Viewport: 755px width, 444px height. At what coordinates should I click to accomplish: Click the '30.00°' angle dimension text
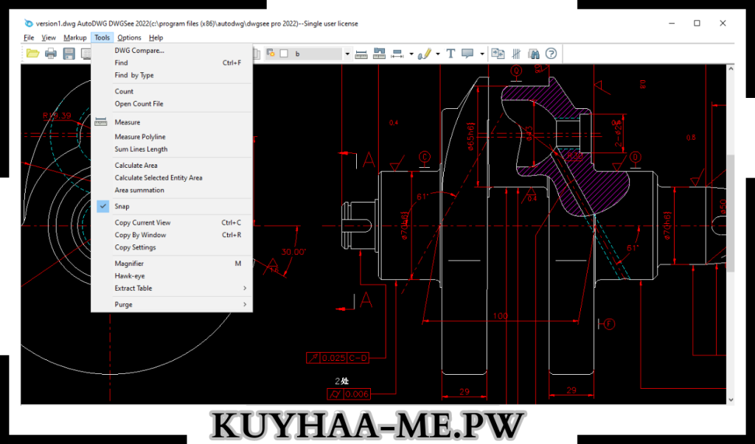[x=293, y=252]
